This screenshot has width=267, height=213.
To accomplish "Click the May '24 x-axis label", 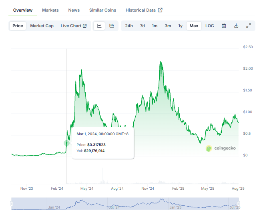I will 87,189.
